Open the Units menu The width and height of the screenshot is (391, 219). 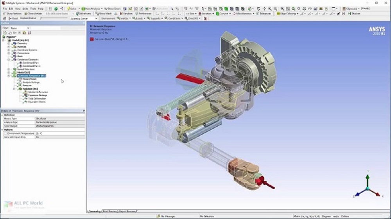coord(25,9)
